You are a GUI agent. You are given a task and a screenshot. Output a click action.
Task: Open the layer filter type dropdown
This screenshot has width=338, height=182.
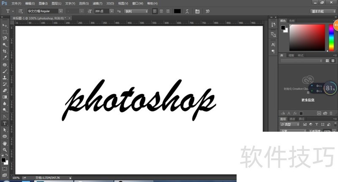coord(290,124)
